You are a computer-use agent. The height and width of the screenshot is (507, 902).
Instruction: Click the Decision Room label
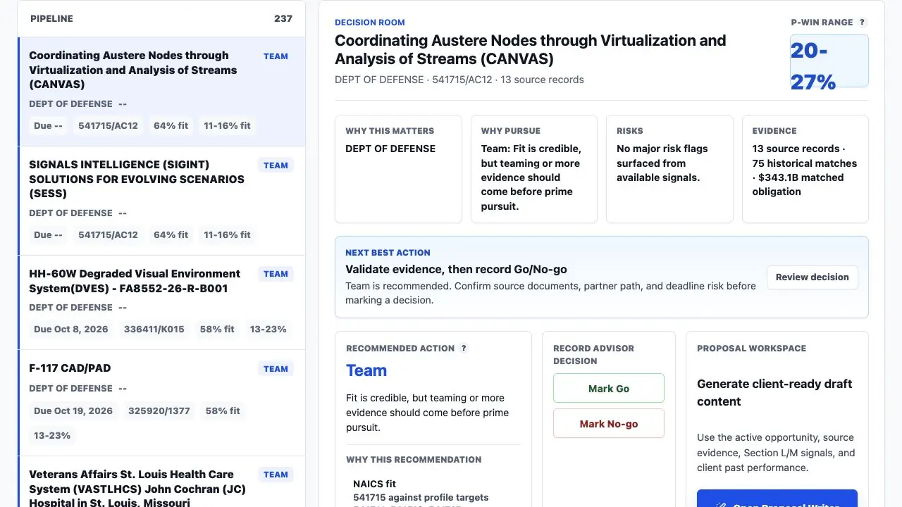pos(370,23)
